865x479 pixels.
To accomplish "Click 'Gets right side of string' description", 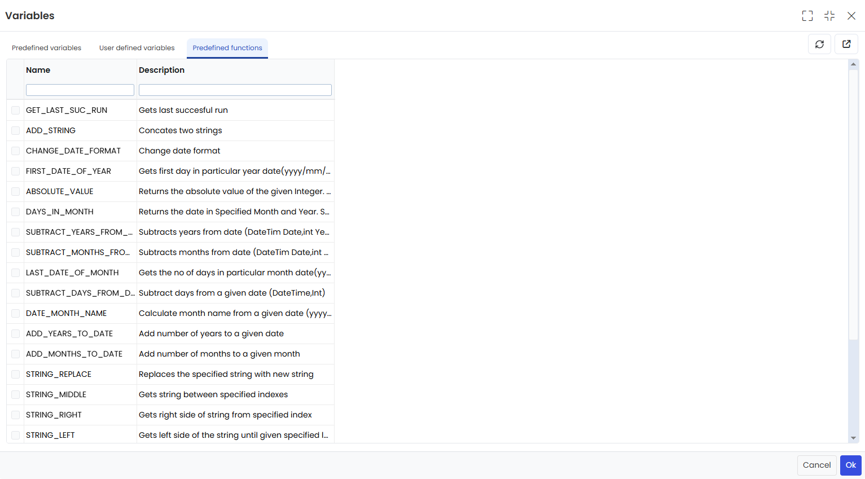I will tap(225, 415).
